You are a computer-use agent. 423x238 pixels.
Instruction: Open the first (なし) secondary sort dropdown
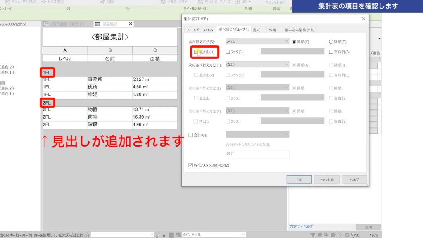tap(257, 64)
